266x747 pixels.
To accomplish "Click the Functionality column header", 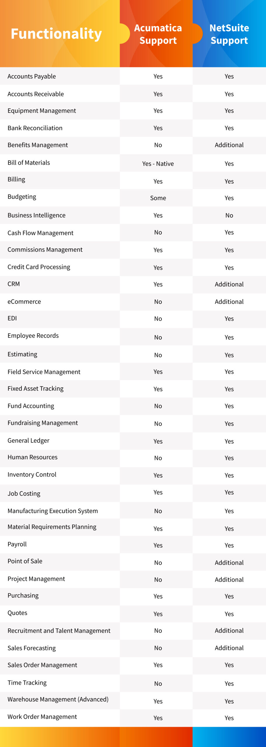I will 56,34.
